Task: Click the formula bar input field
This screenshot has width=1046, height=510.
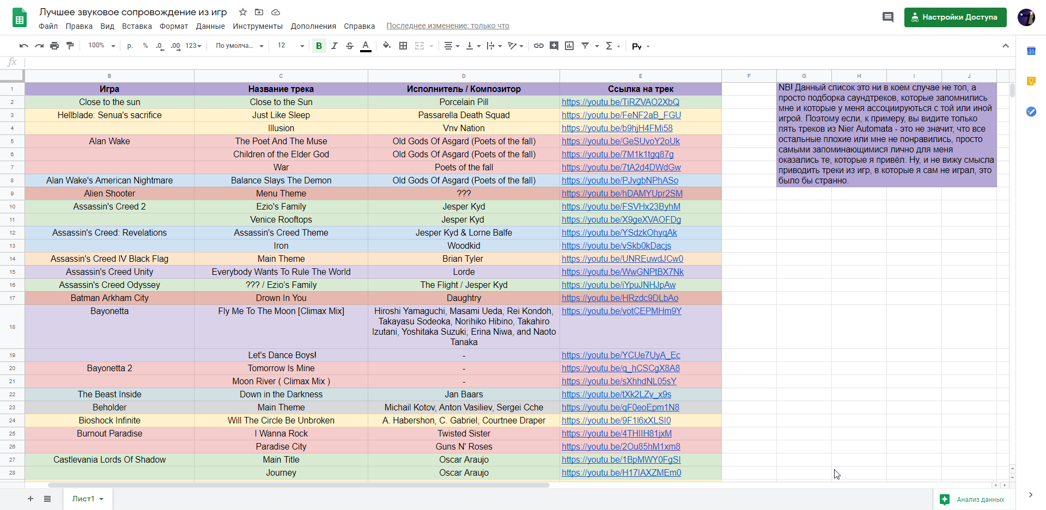Action: tap(518, 62)
